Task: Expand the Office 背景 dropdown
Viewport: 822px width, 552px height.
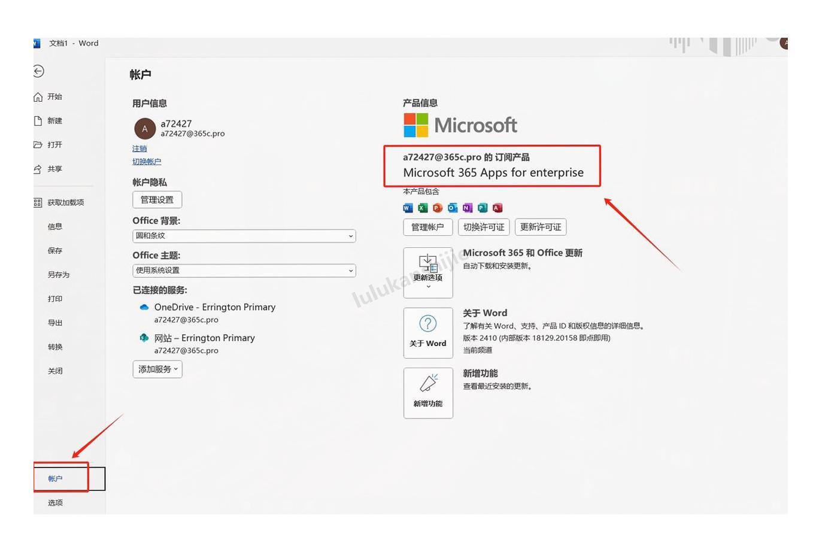Action: 244,236
